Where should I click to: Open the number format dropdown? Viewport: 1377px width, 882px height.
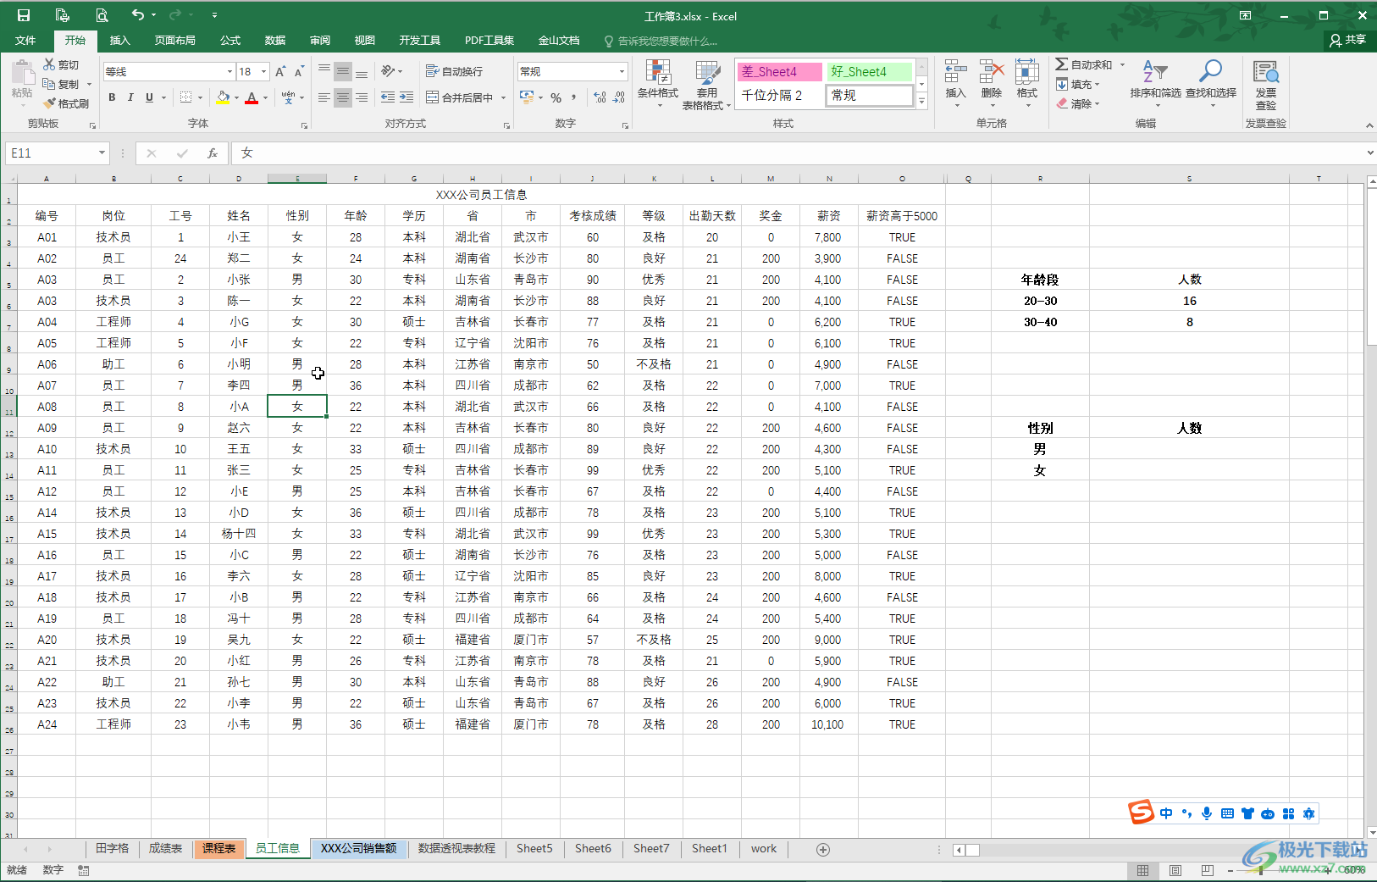tap(622, 71)
